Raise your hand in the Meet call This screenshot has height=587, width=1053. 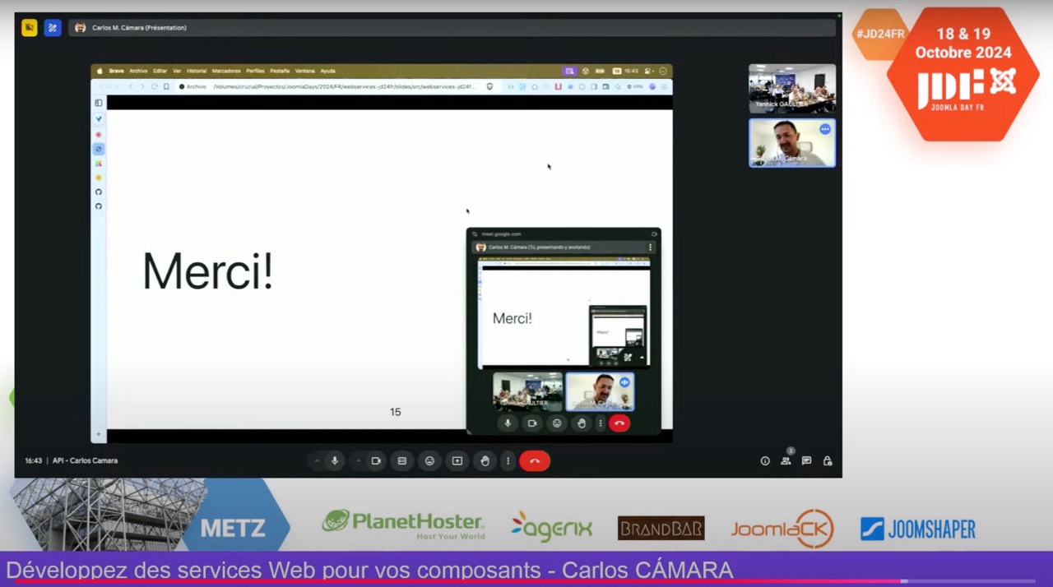coord(485,460)
